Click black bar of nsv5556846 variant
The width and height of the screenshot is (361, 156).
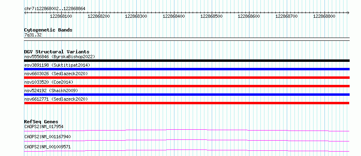pos(187,61)
